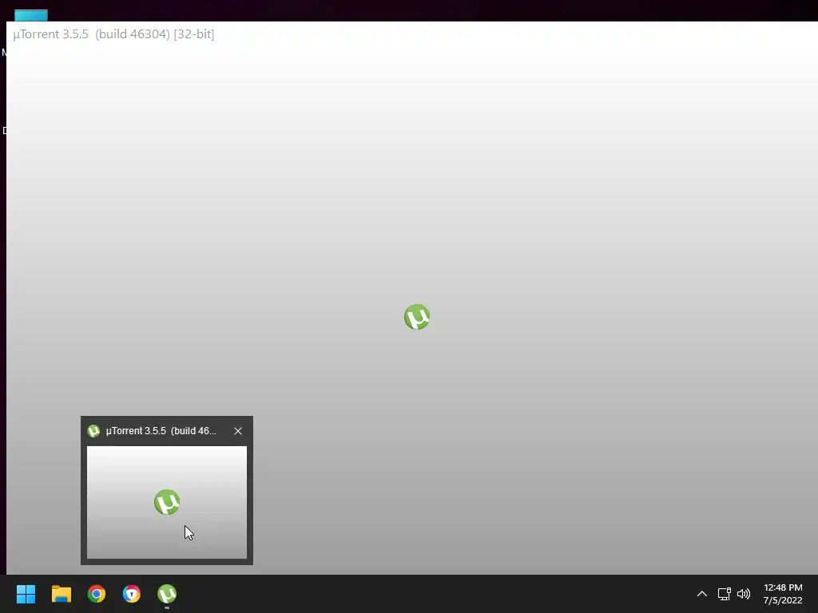Open File Explorer from taskbar

tap(61, 594)
